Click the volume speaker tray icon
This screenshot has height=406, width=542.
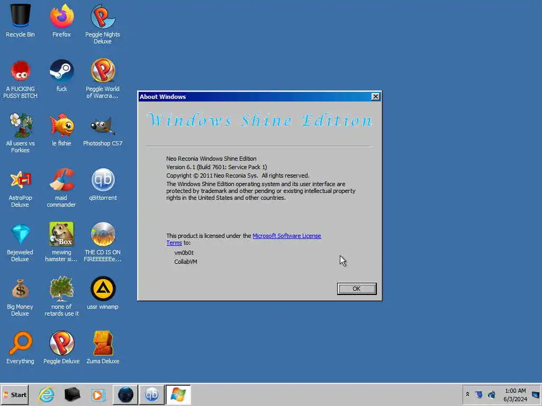coord(492,394)
